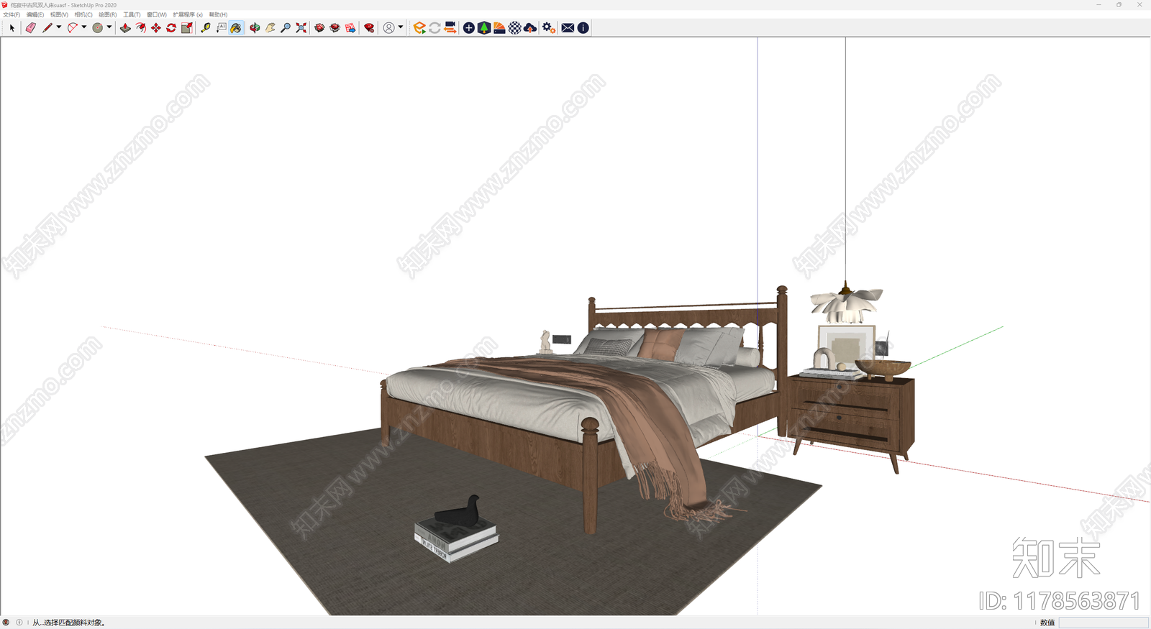Open the 3D Warehouse icon

[319, 28]
